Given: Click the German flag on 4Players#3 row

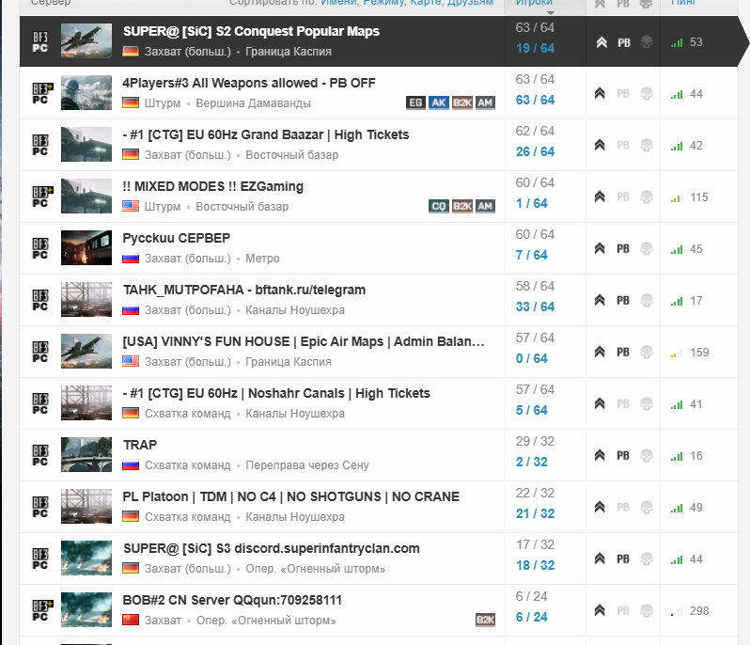Looking at the screenshot, I should click(131, 102).
